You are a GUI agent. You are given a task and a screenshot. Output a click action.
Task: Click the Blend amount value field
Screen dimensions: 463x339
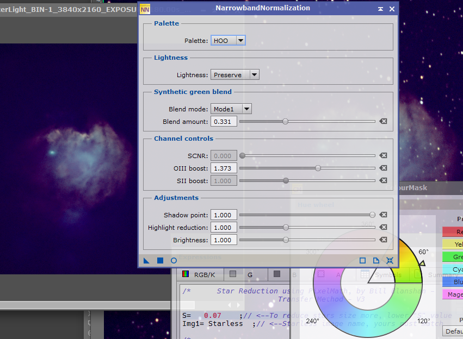(224, 122)
